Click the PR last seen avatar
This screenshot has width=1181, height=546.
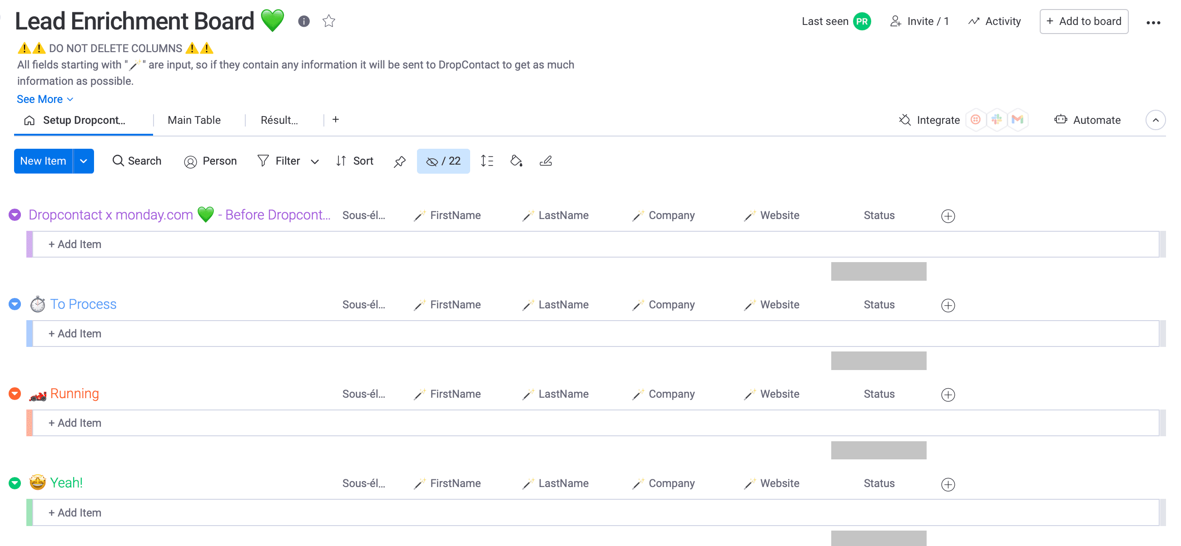[x=862, y=21]
